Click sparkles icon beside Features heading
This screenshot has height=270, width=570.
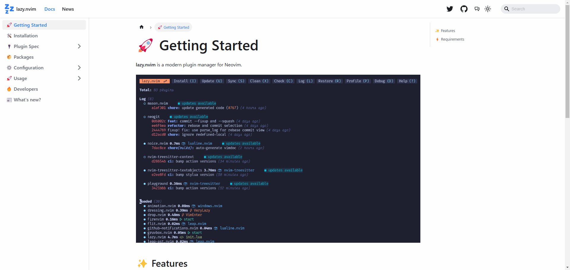tap(142, 263)
